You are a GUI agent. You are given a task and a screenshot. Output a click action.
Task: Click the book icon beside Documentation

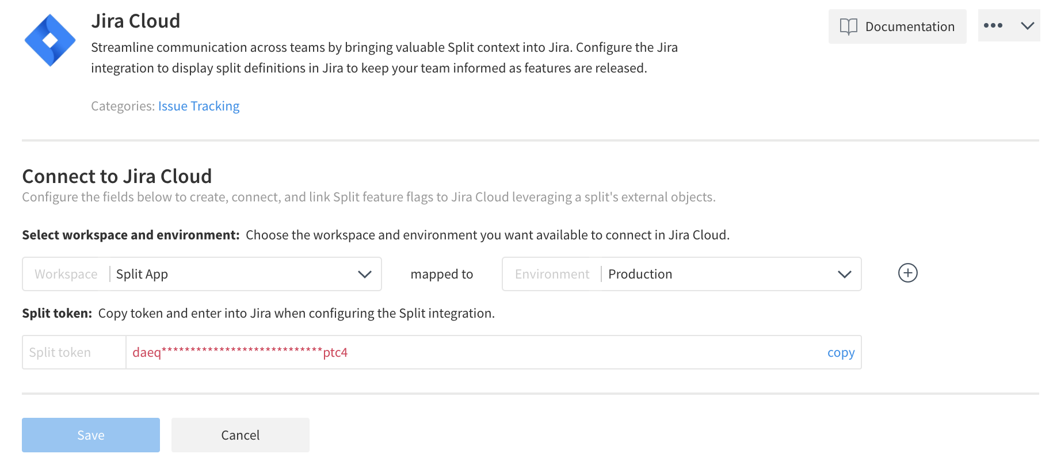(848, 26)
